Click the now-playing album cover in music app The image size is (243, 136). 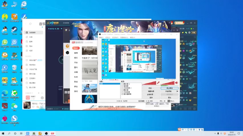point(27,105)
